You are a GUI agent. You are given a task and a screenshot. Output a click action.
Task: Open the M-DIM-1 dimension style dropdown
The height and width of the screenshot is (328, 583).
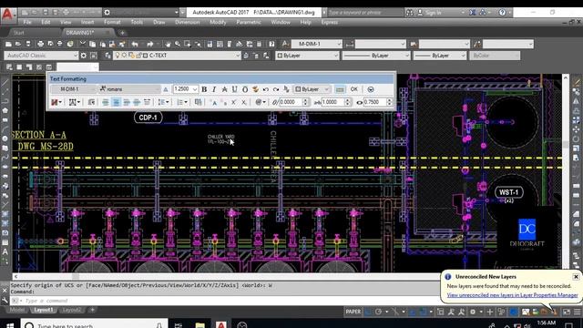tap(316, 44)
